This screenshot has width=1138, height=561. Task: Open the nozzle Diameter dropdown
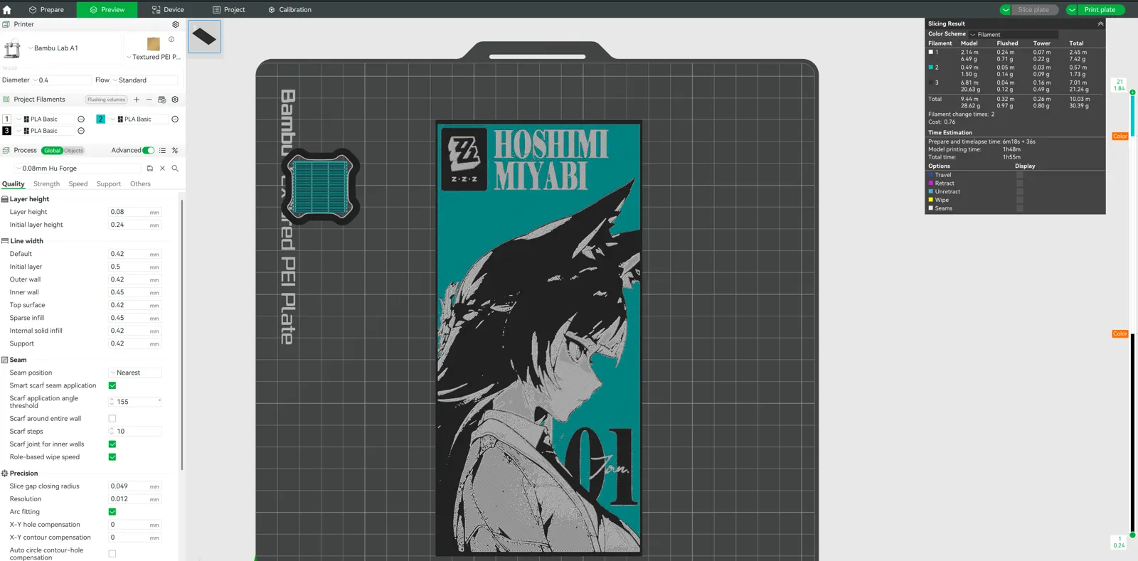click(x=62, y=80)
